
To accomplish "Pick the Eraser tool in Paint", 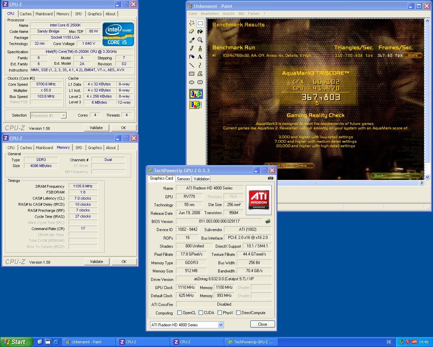I will (192, 32).
